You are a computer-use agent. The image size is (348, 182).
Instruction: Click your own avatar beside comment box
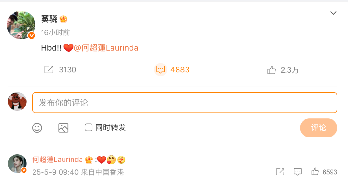[17, 102]
